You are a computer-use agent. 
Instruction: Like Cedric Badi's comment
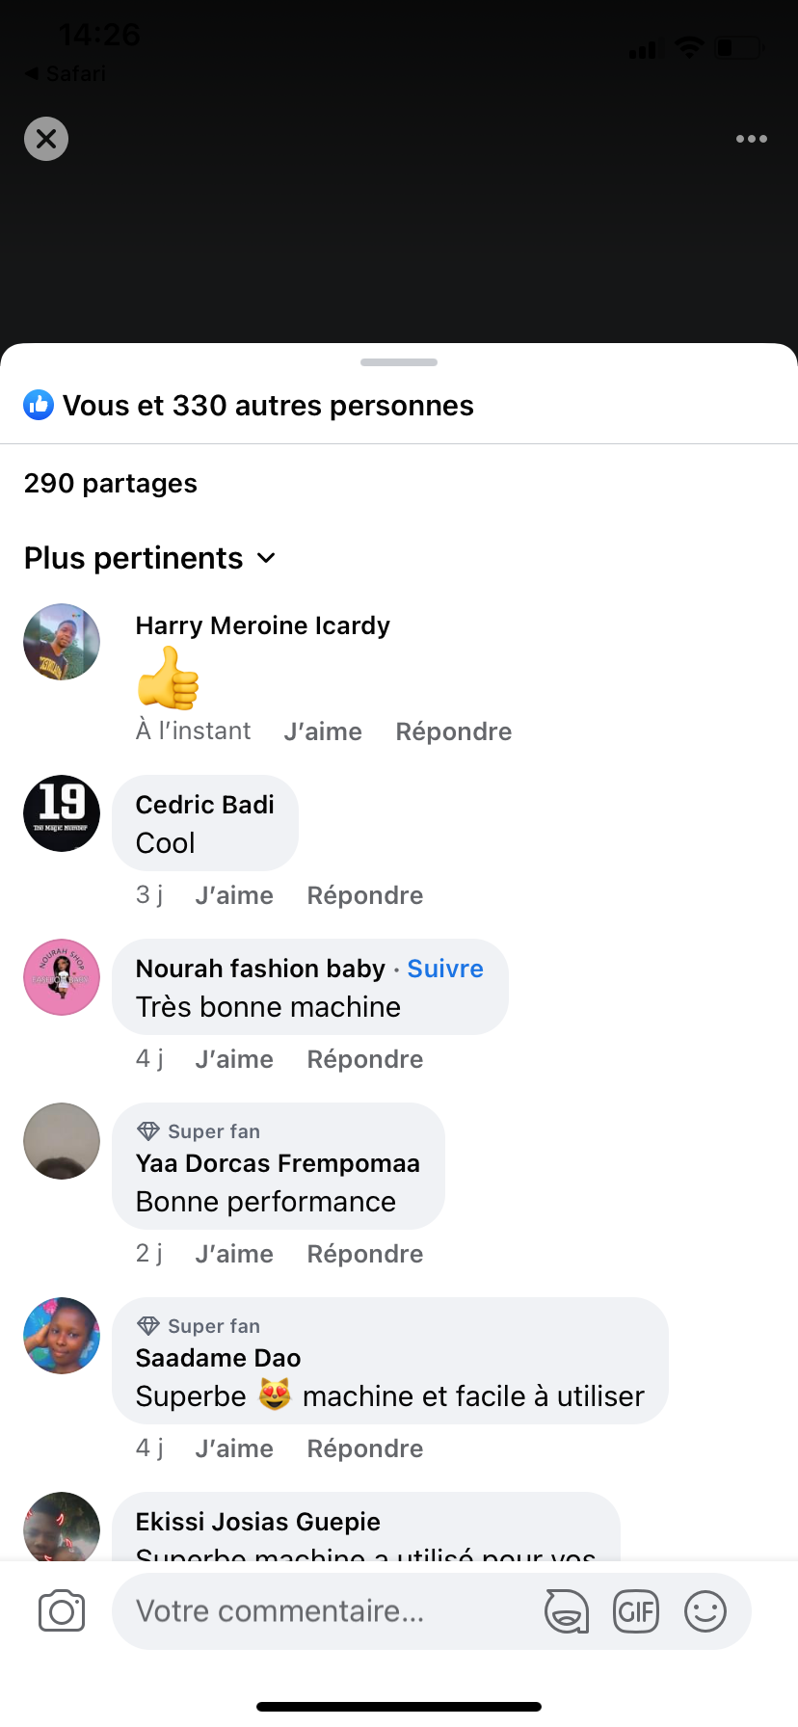click(234, 895)
